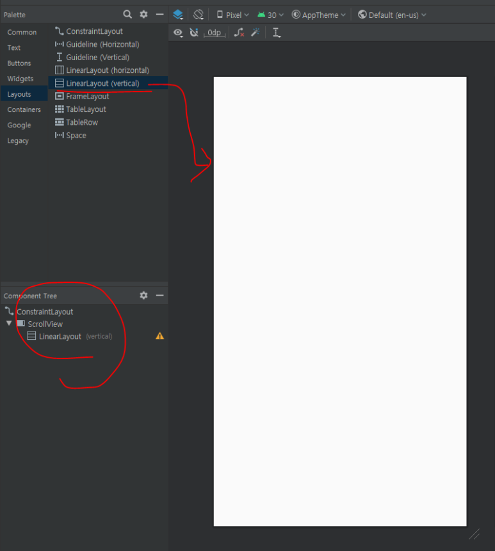Toggle autoconnect magnet icon
The height and width of the screenshot is (551, 495).
pos(194,33)
